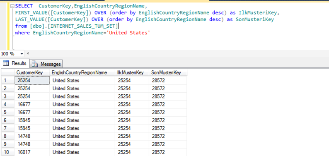The height and width of the screenshot is (156, 329).
Task: Select row 1 header in results
Action: coord(7,81)
